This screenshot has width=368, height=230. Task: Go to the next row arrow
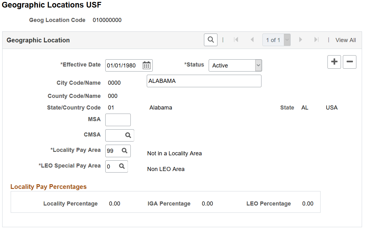[x=300, y=40]
